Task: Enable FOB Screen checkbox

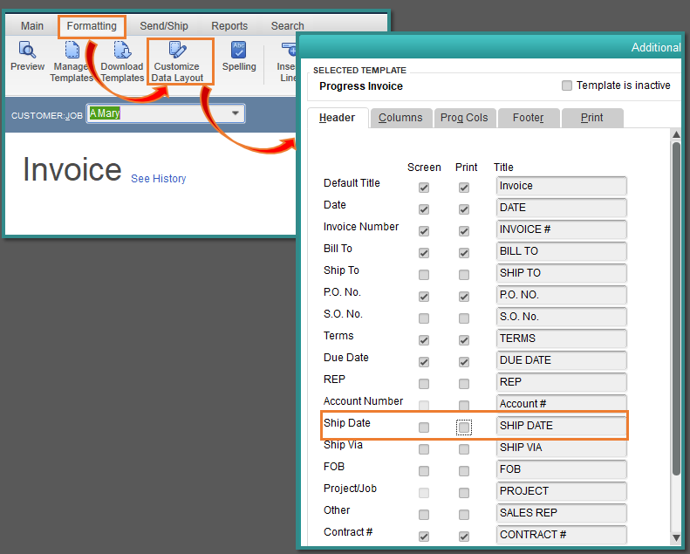Action: click(x=424, y=471)
